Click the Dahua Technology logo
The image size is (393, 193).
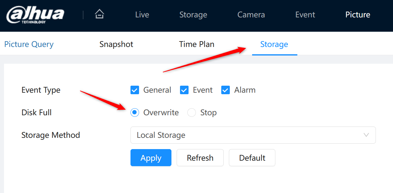[35, 15]
